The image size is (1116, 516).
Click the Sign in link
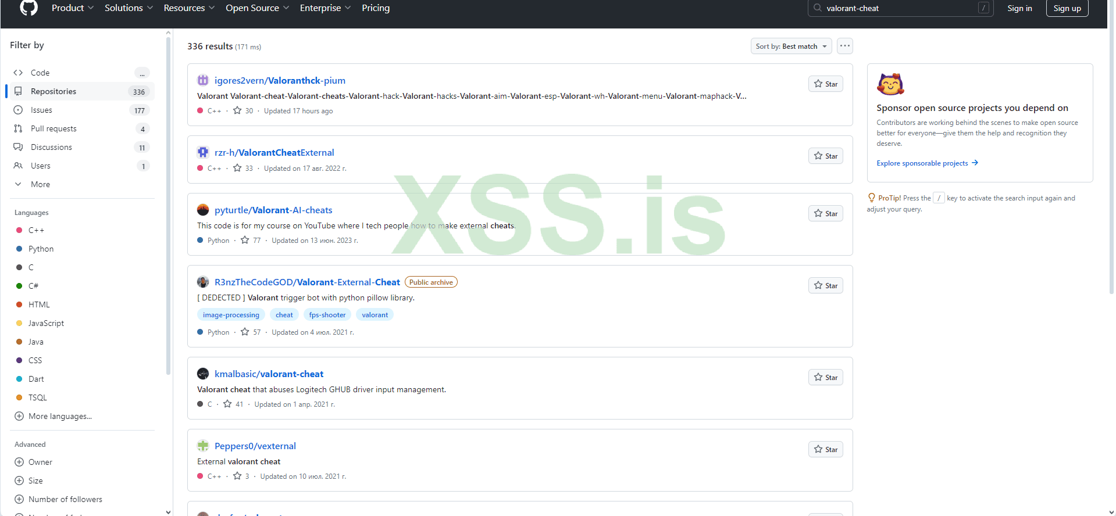(x=1019, y=8)
